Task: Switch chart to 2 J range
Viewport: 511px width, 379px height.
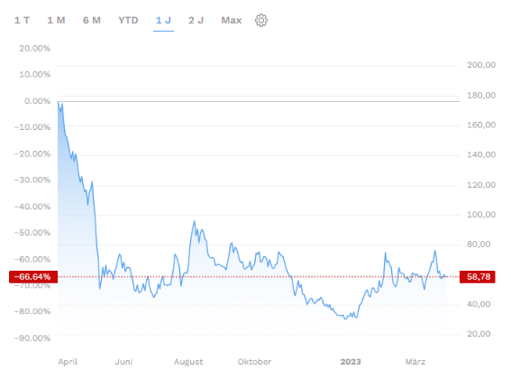Action: [196, 20]
